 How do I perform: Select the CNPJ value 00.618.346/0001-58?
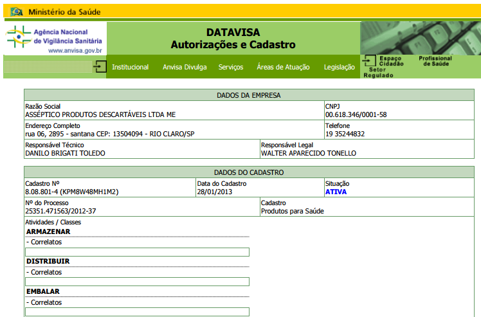[x=356, y=114]
